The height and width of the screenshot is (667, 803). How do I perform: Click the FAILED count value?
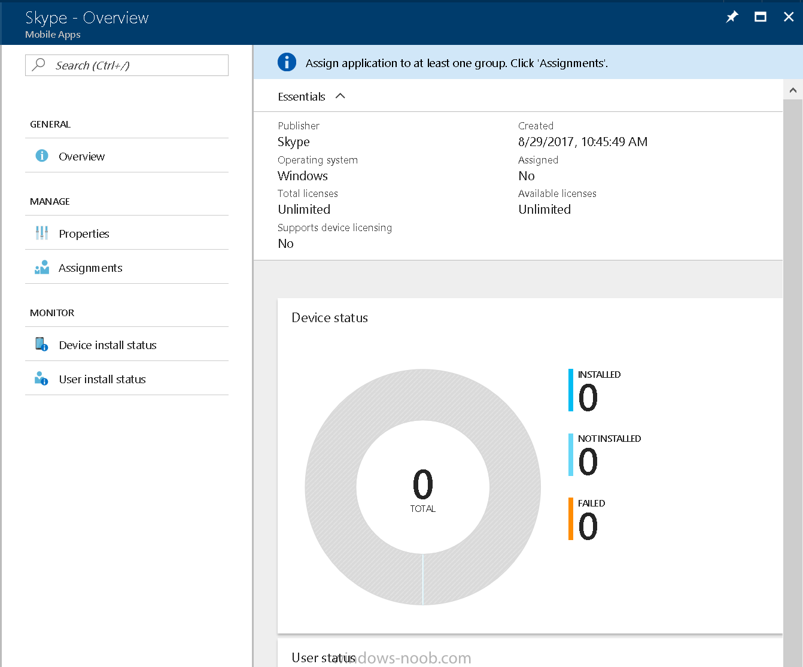click(588, 526)
